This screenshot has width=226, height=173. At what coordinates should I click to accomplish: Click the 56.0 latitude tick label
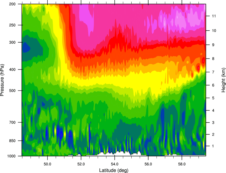pos(148,164)
